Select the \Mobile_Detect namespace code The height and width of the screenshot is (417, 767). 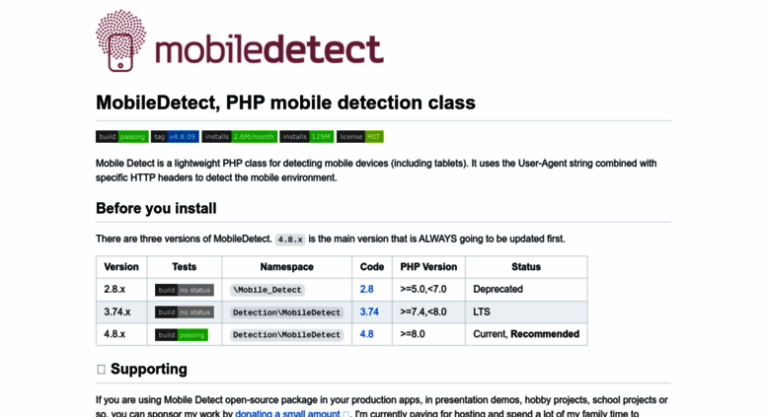pyautogui.click(x=268, y=290)
